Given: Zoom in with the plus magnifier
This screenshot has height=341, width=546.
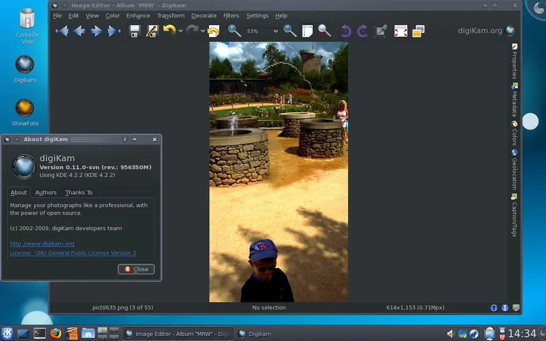Looking at the screenshot, I should click(235, 31).
